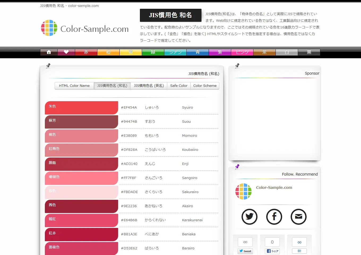This screenshot has height=255, width=361.
Task: Click the 珊瑚色 color swatch
Action: pos(81,178)
